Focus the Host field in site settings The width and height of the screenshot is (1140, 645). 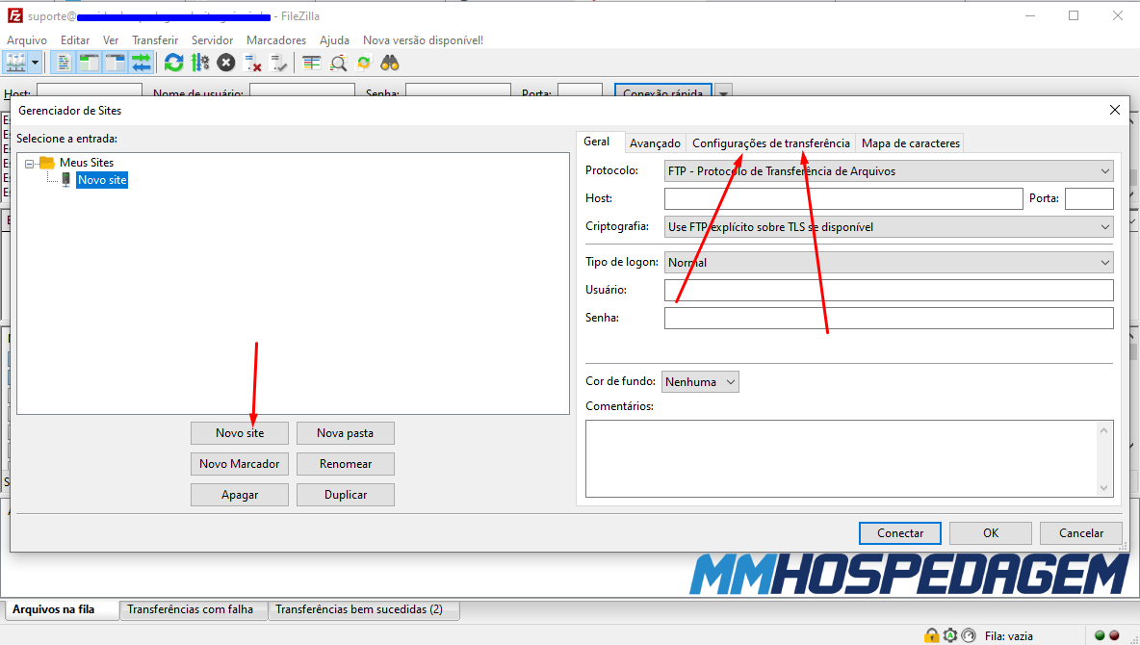[843, 198]
